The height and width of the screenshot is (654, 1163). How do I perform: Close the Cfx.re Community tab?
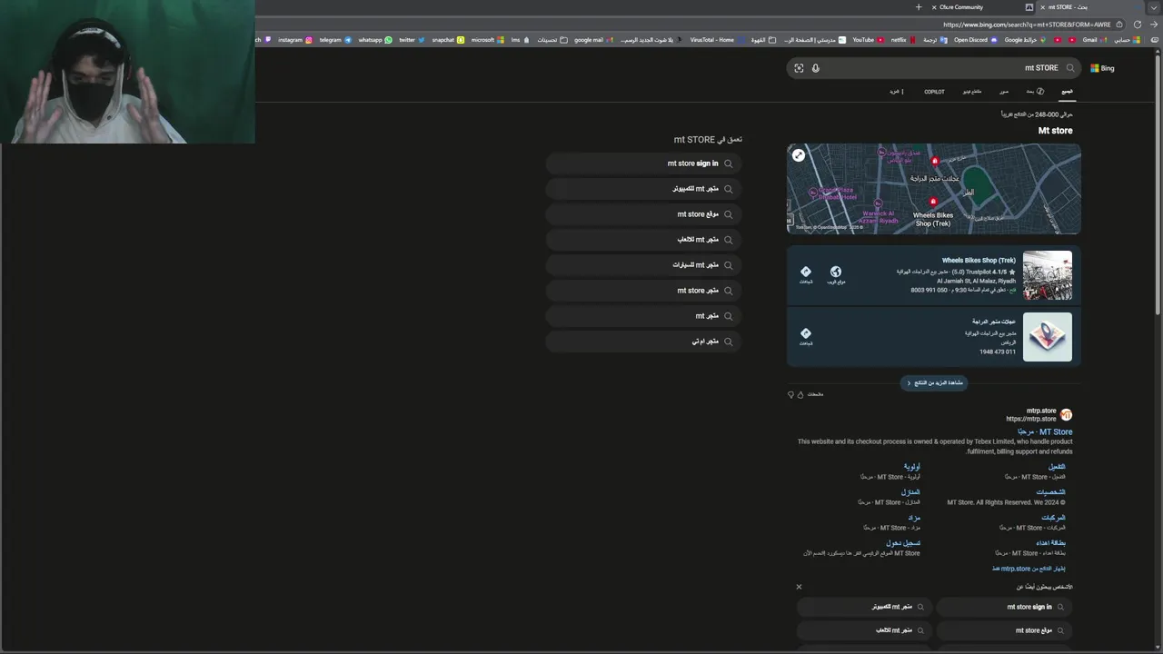[x=934, y=7]
